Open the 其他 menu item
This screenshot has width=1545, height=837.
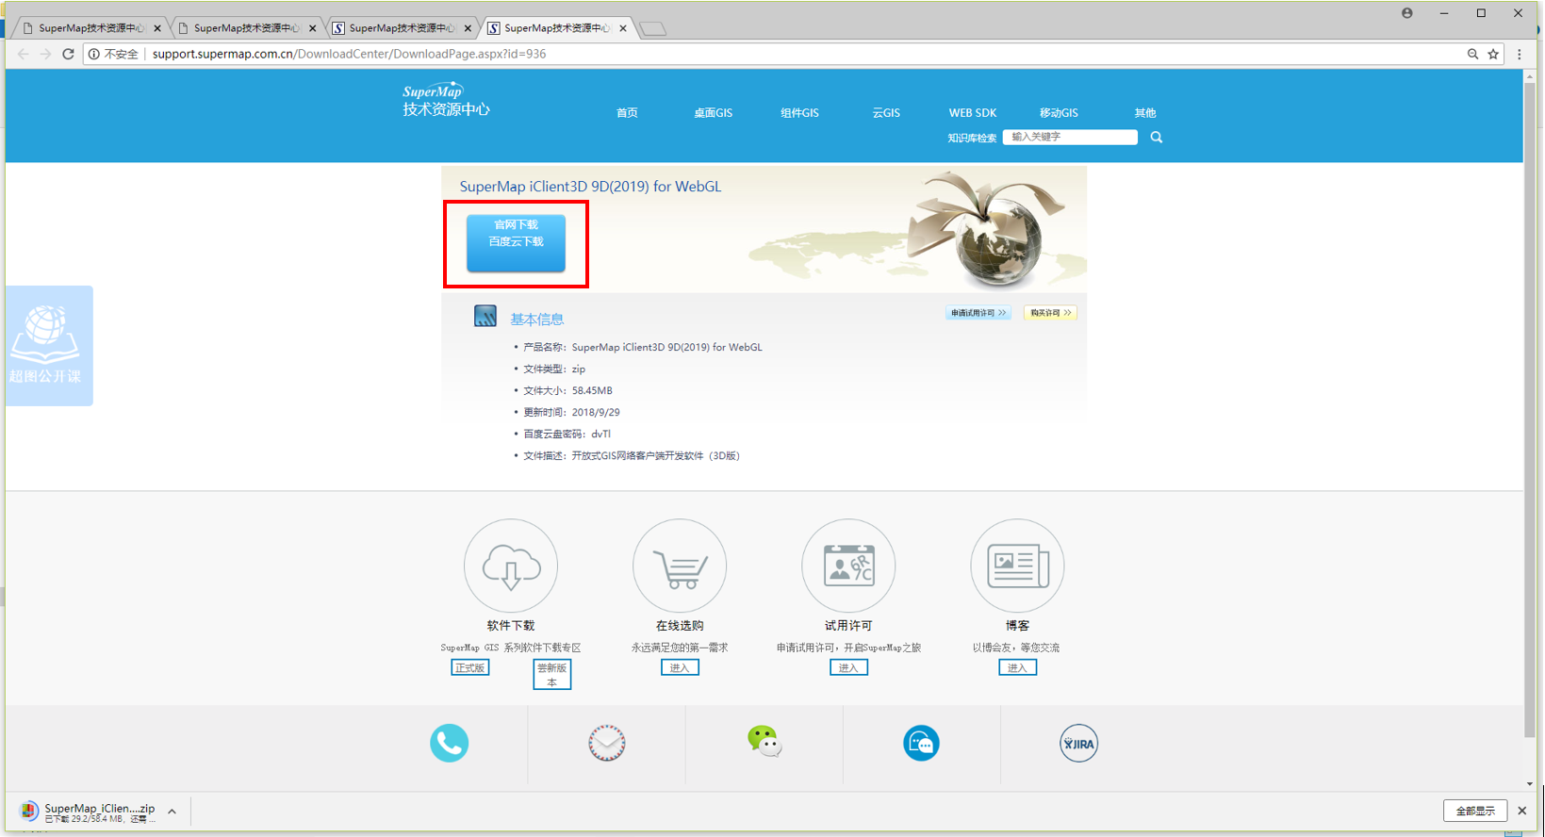click(1145, 113)
